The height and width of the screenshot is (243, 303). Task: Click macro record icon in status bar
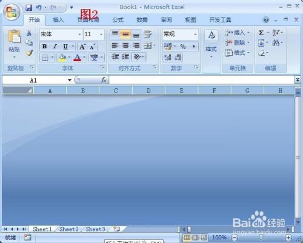(27, 238)
